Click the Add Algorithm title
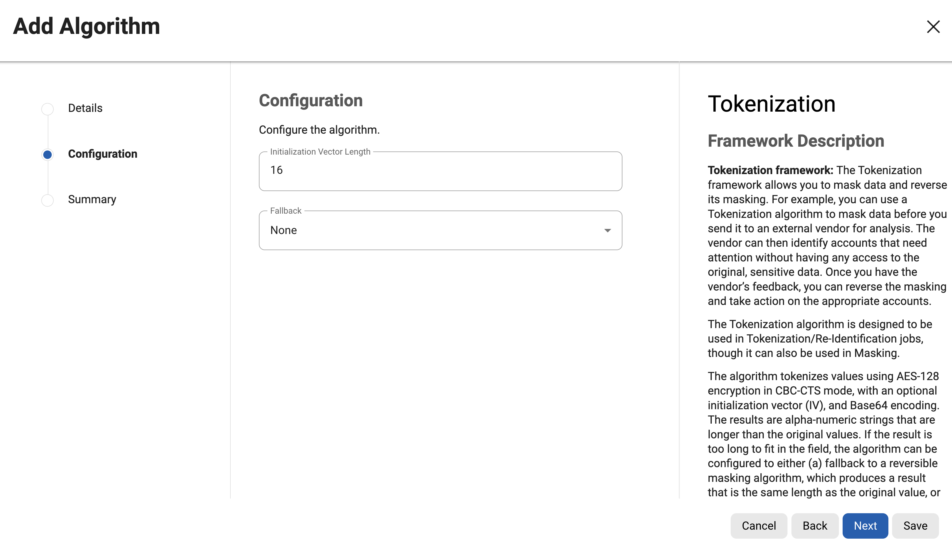 click(x=86, y=26)
